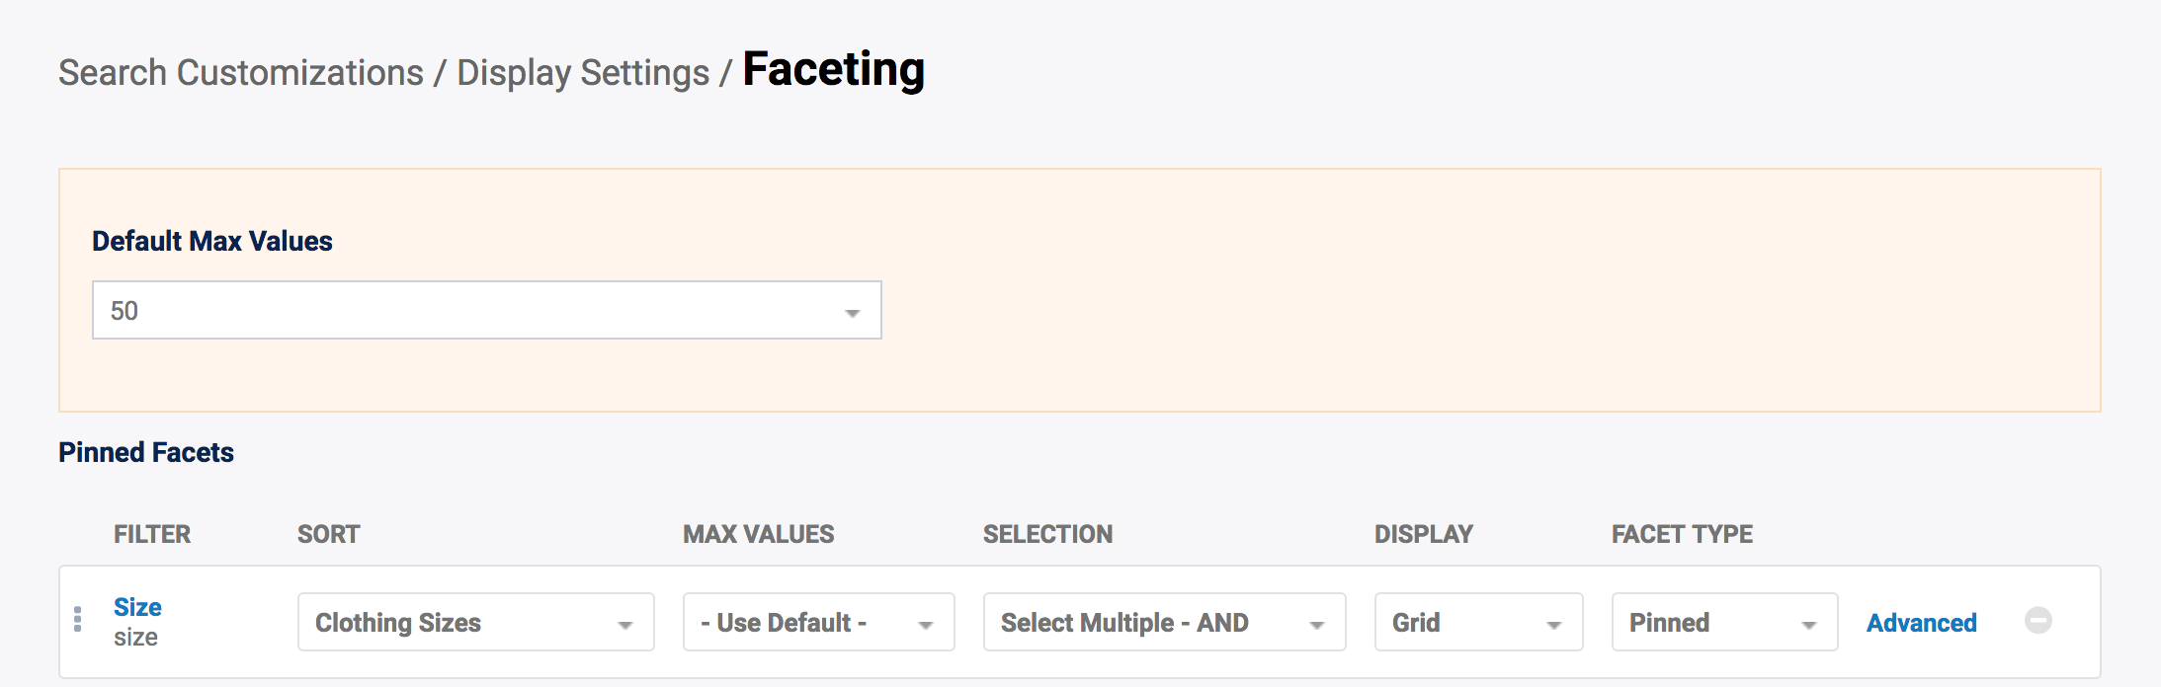Viewport: 2161px width, 687px height.
Task: Expand the Pinned facet type dropdown
Action: tap(1724, 623)
